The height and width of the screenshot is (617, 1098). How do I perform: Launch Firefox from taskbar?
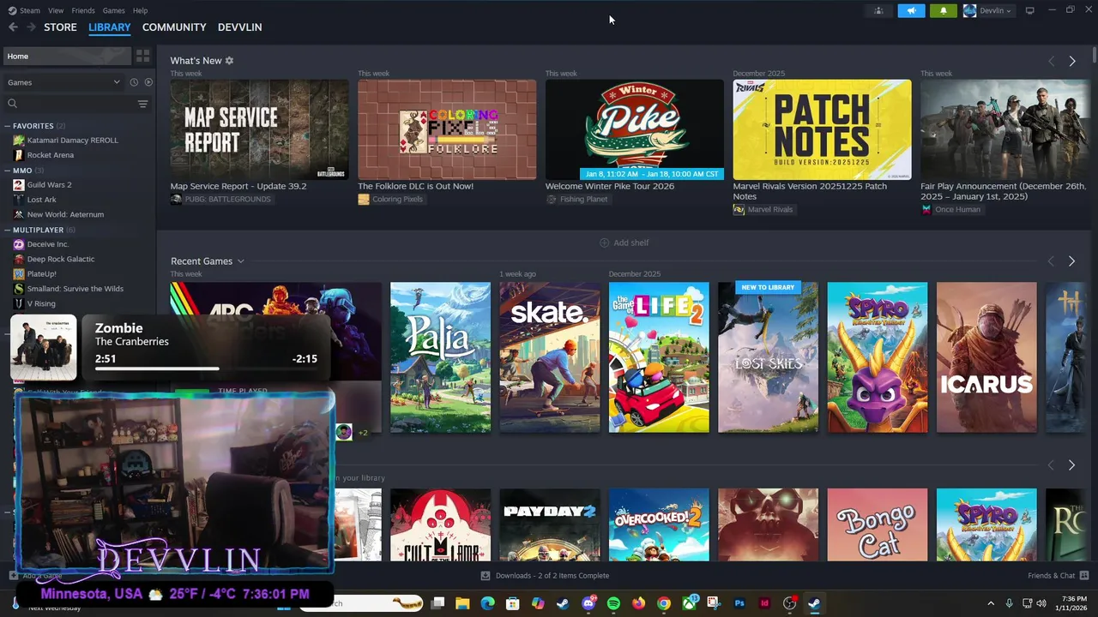click(638, 603)
